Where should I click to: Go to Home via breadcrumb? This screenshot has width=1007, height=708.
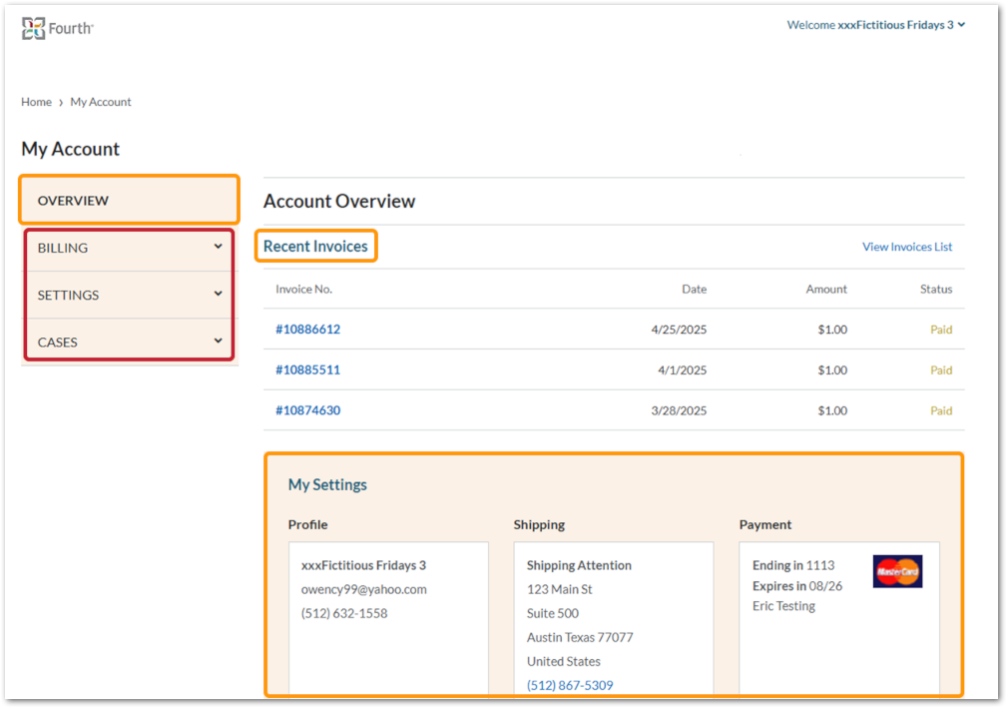tap(36, 102)
